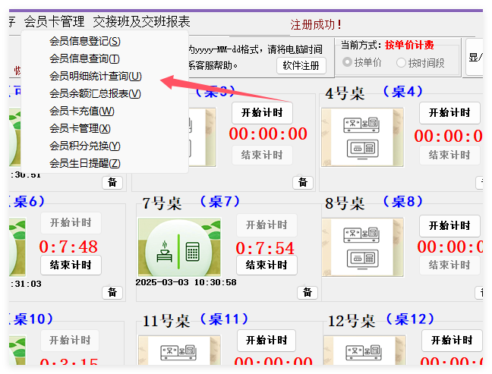Click 结束计时 for 8号桌
This screenshot has width=492, height=374.
pyautogui.click(x=449, y=265)
